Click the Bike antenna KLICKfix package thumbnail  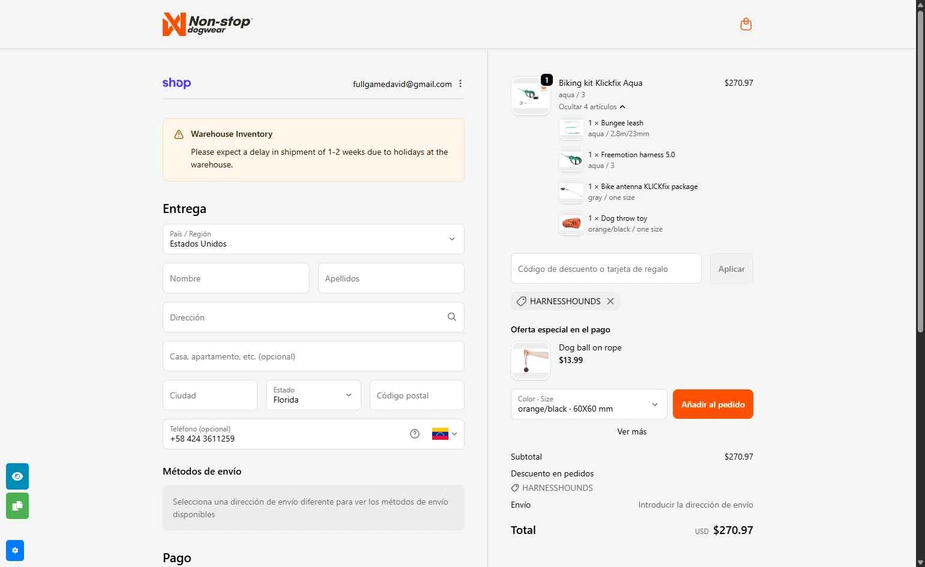571,192
